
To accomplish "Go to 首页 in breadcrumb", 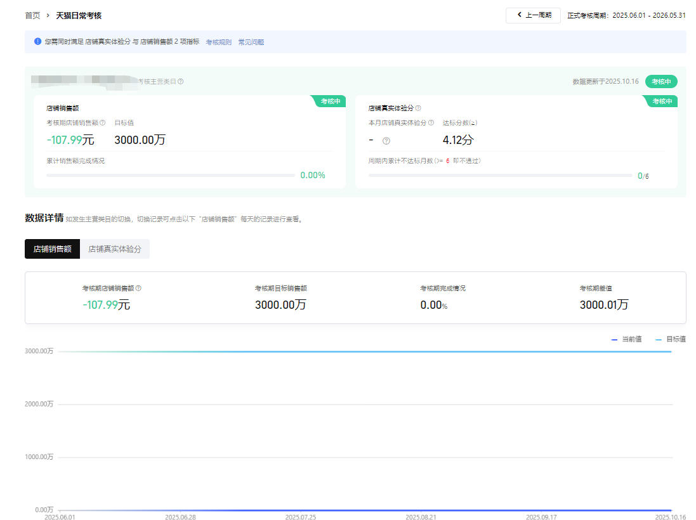I will pos(32,15).
